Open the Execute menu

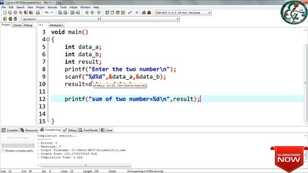[x=52, y=7]
